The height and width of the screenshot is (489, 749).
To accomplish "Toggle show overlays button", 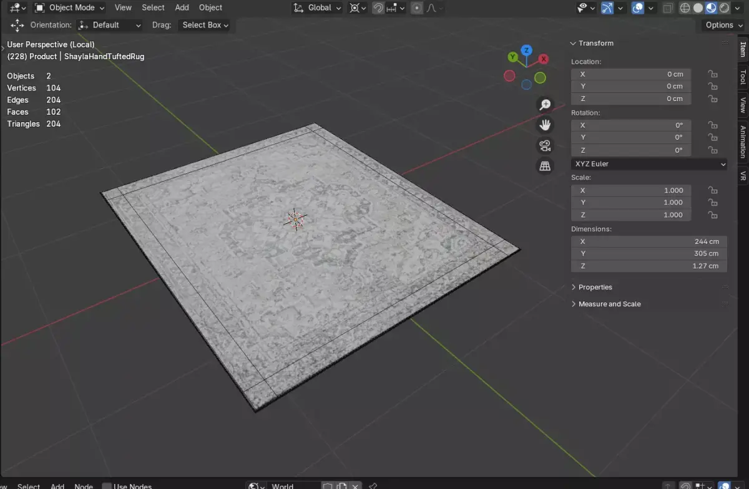I will point(638,8).
